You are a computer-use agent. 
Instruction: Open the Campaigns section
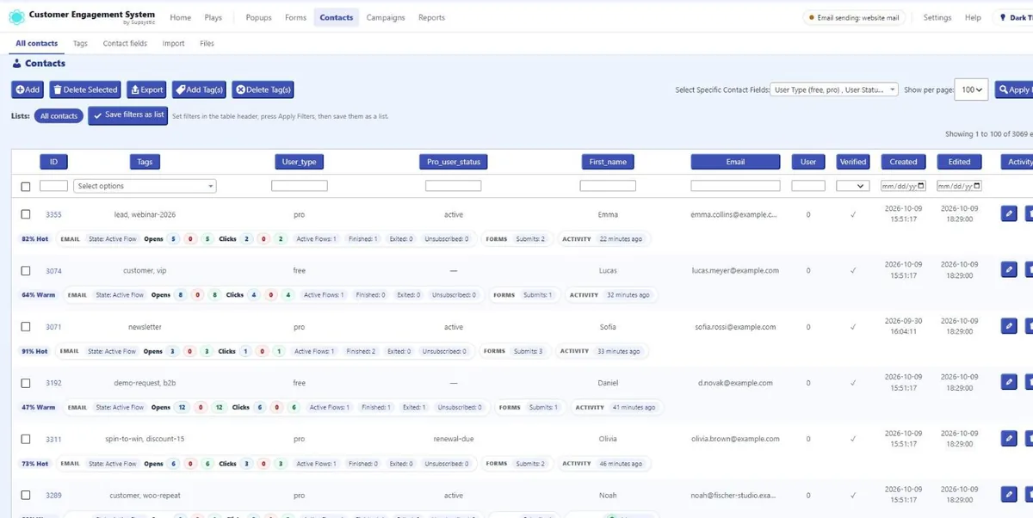click(x=386, y=17)
